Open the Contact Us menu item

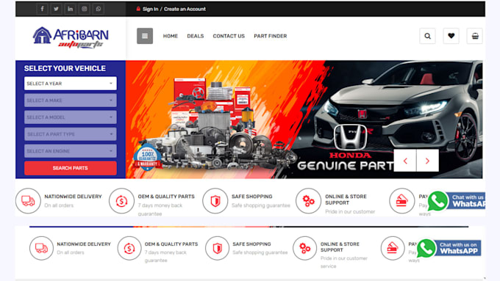click(229, 36)
